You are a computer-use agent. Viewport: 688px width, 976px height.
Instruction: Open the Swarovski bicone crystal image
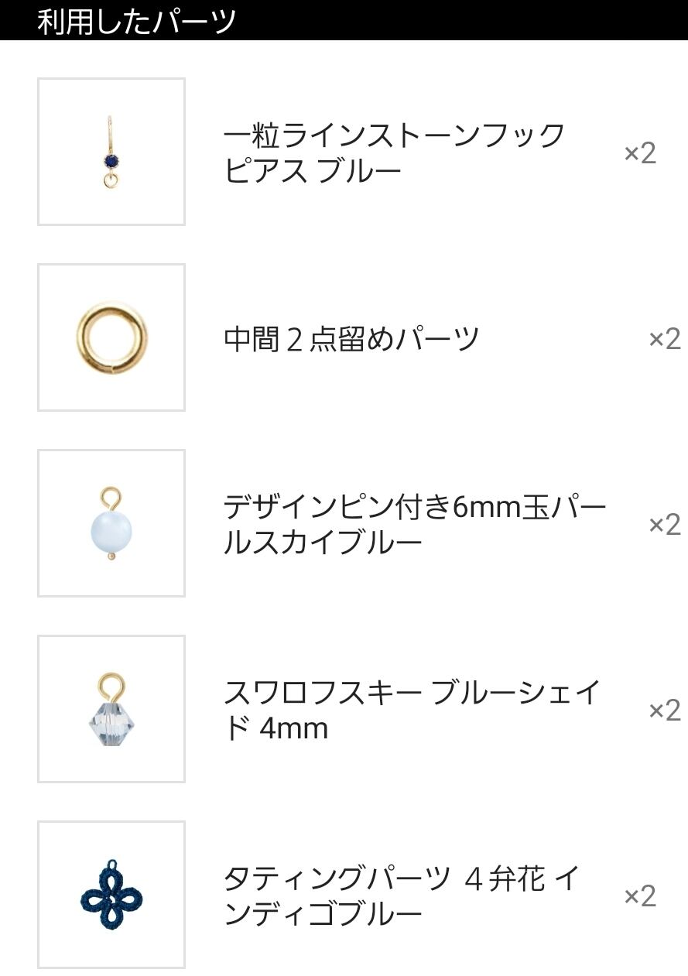point(111,709)
